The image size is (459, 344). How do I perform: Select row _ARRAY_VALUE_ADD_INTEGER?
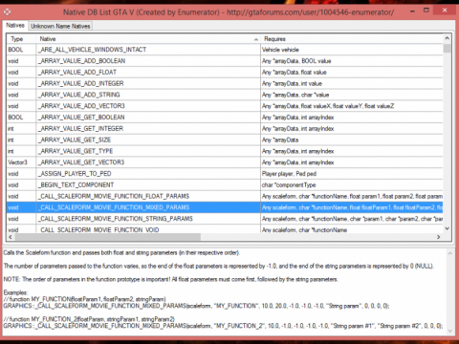pyautogui.click(x=225, y=83)
